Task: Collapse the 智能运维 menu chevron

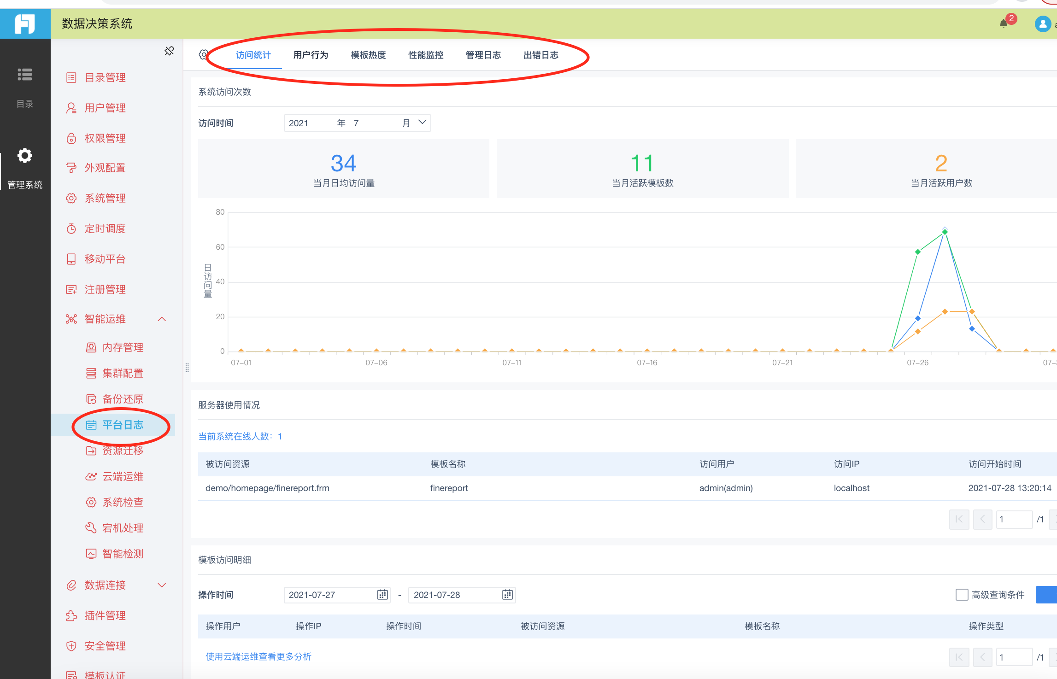Action: tap(162, 319)
